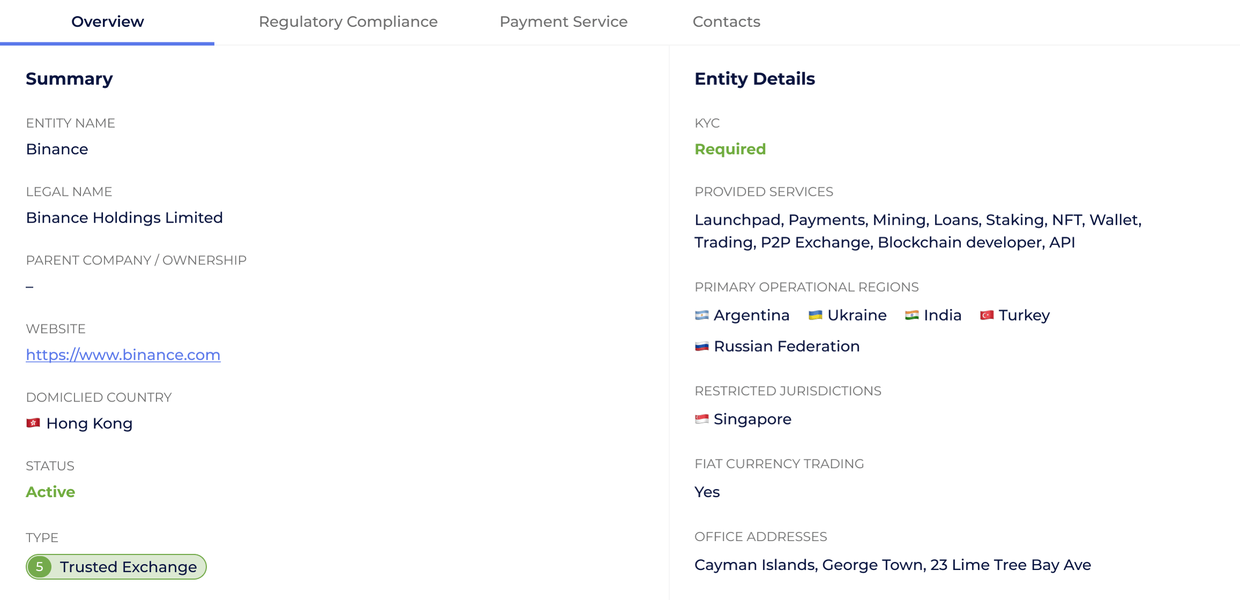Image resolution: width=1240 pixels, height=600 pixels.
Task: Click the Singapore flag icon
Action: 702,419
